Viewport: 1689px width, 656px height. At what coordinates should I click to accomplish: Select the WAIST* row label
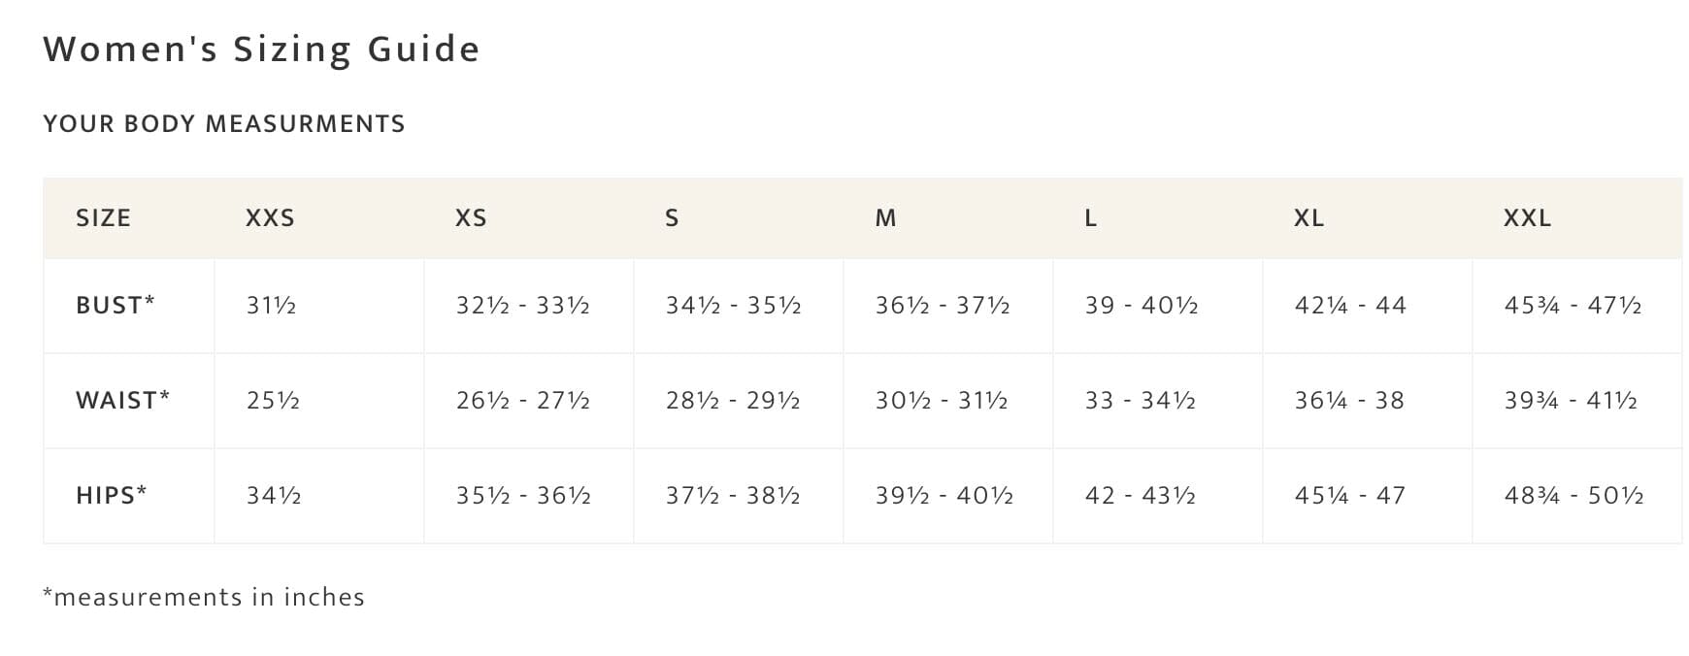click(x=123, y=401)
